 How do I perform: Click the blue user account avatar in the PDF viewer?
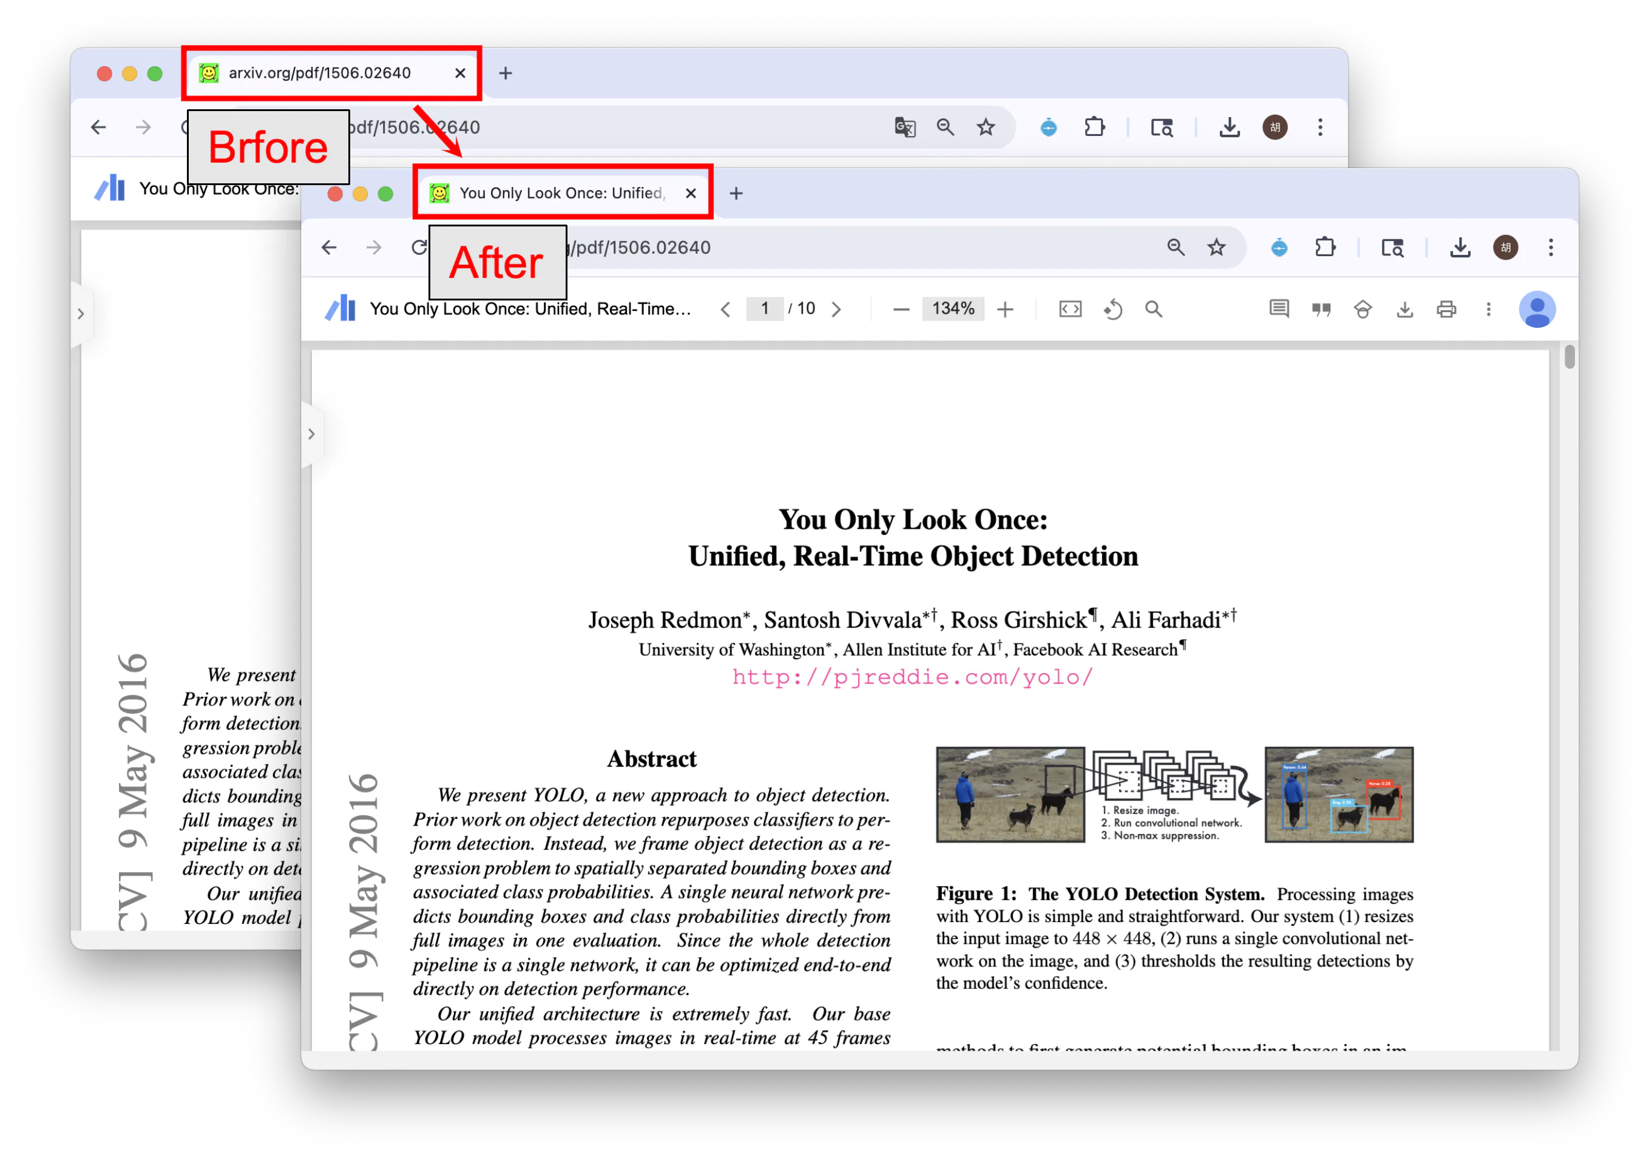(1537, 310)
